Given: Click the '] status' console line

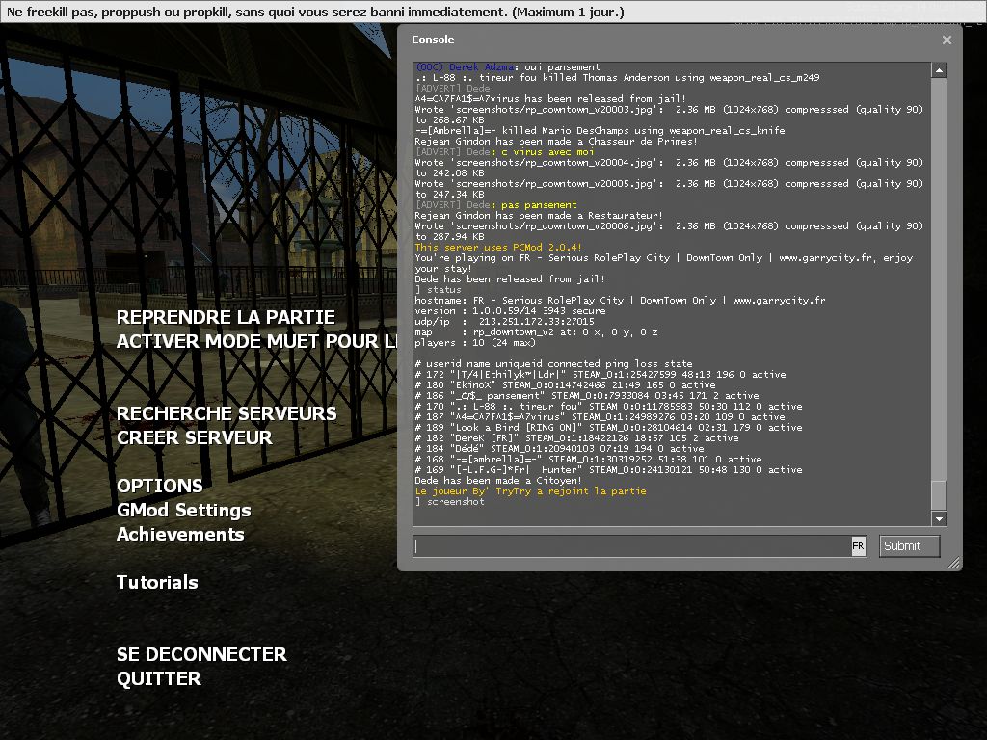Looking at the screenshot, I should click(439, 290).
